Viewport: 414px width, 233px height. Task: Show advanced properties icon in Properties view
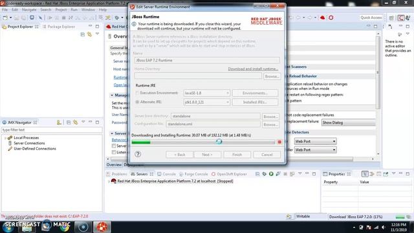click(372, 174)
